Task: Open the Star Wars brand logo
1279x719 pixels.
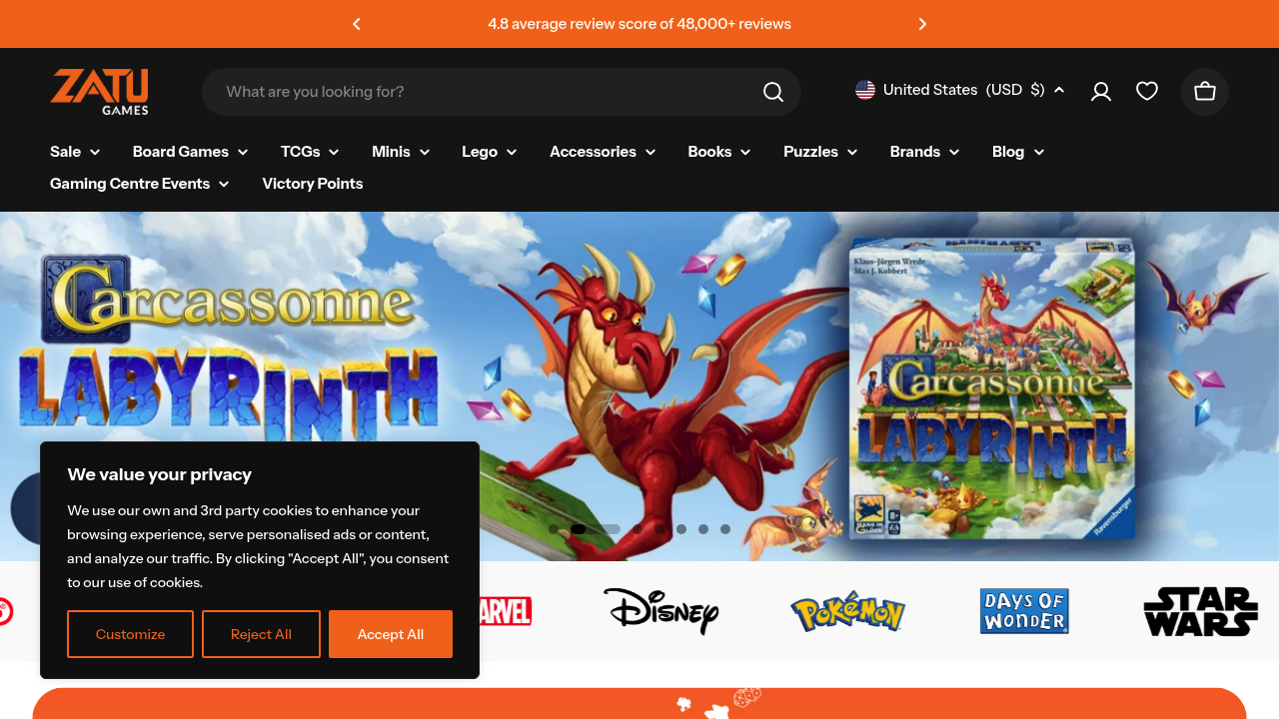Action: tap(1200, 611)
